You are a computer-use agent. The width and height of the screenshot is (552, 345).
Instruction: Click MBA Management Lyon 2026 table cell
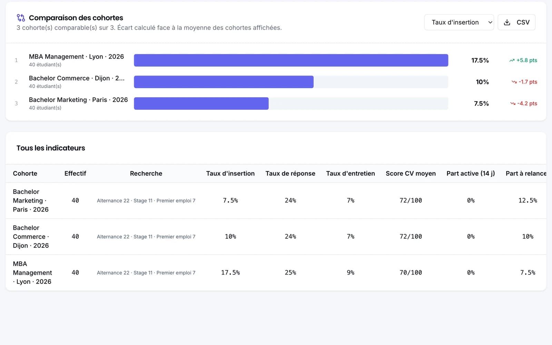(32, 273)
